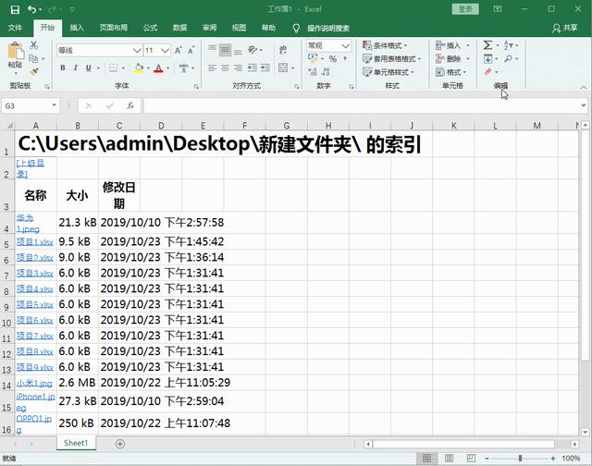Click the text orientation icon
592x466 pixels.
[x=253, y=50]
